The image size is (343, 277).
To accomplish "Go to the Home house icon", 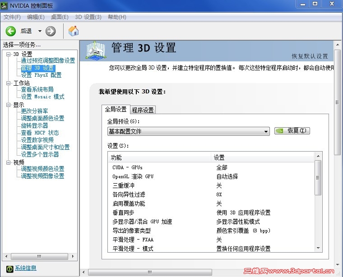I will click(73, 31).
